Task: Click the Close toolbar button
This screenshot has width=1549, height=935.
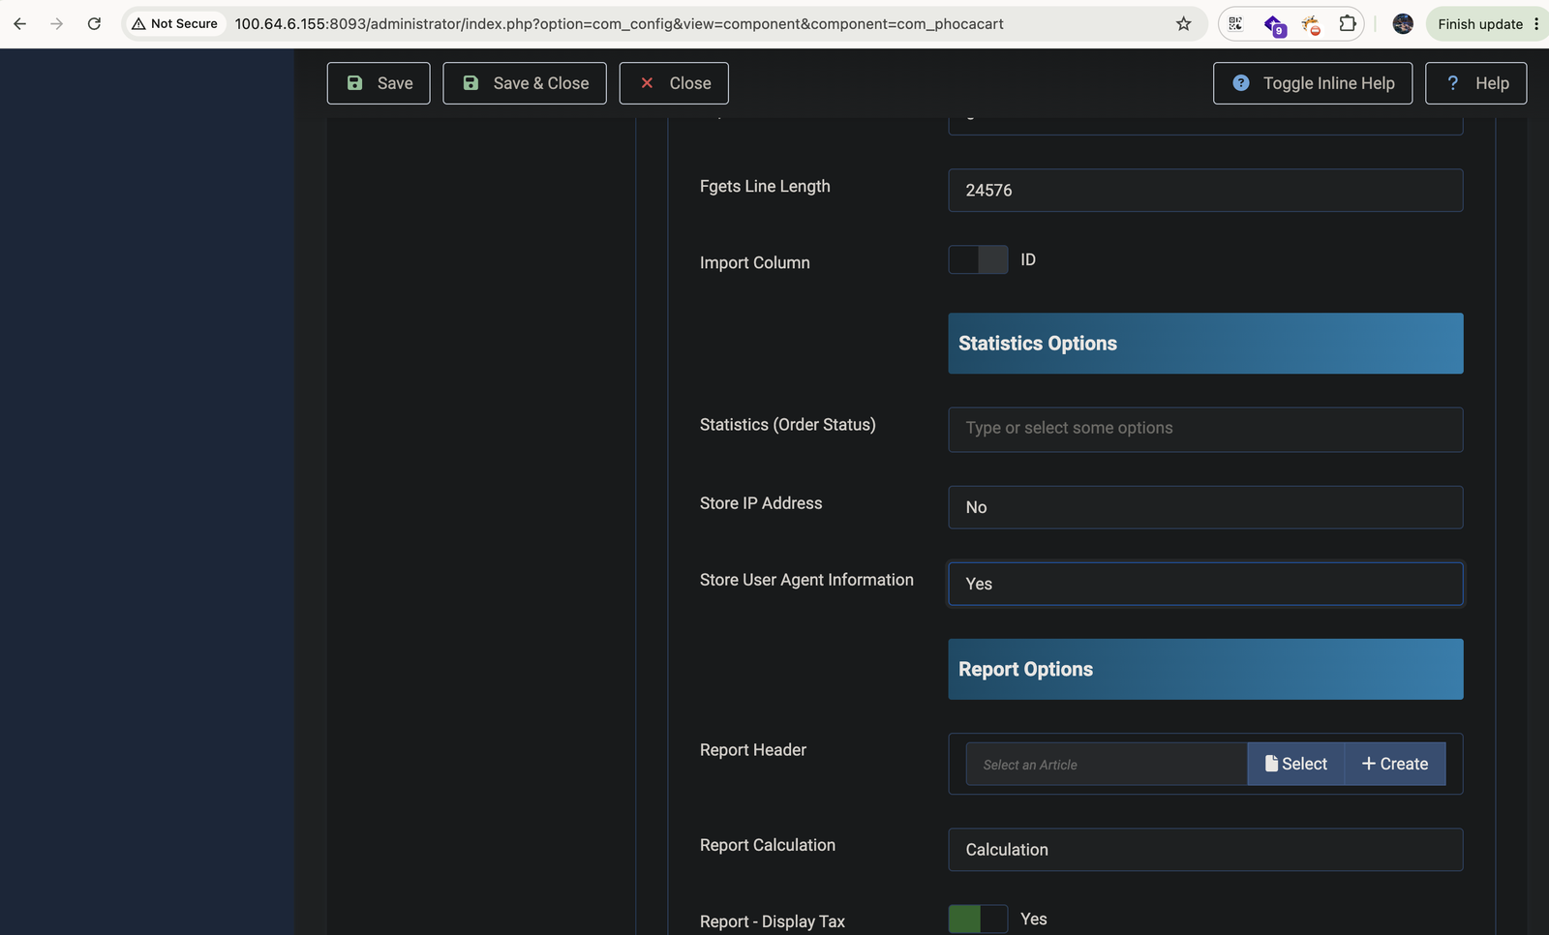Action: pyautogui.click(x=674, y=83)
